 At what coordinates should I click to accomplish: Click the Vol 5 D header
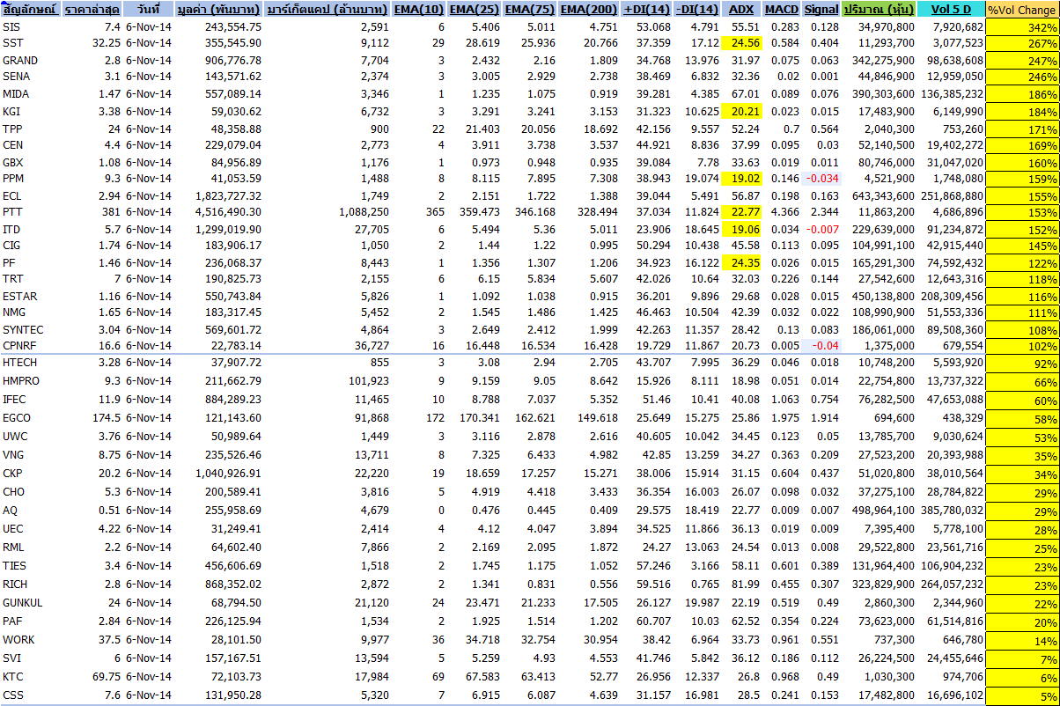click(951, 10)
